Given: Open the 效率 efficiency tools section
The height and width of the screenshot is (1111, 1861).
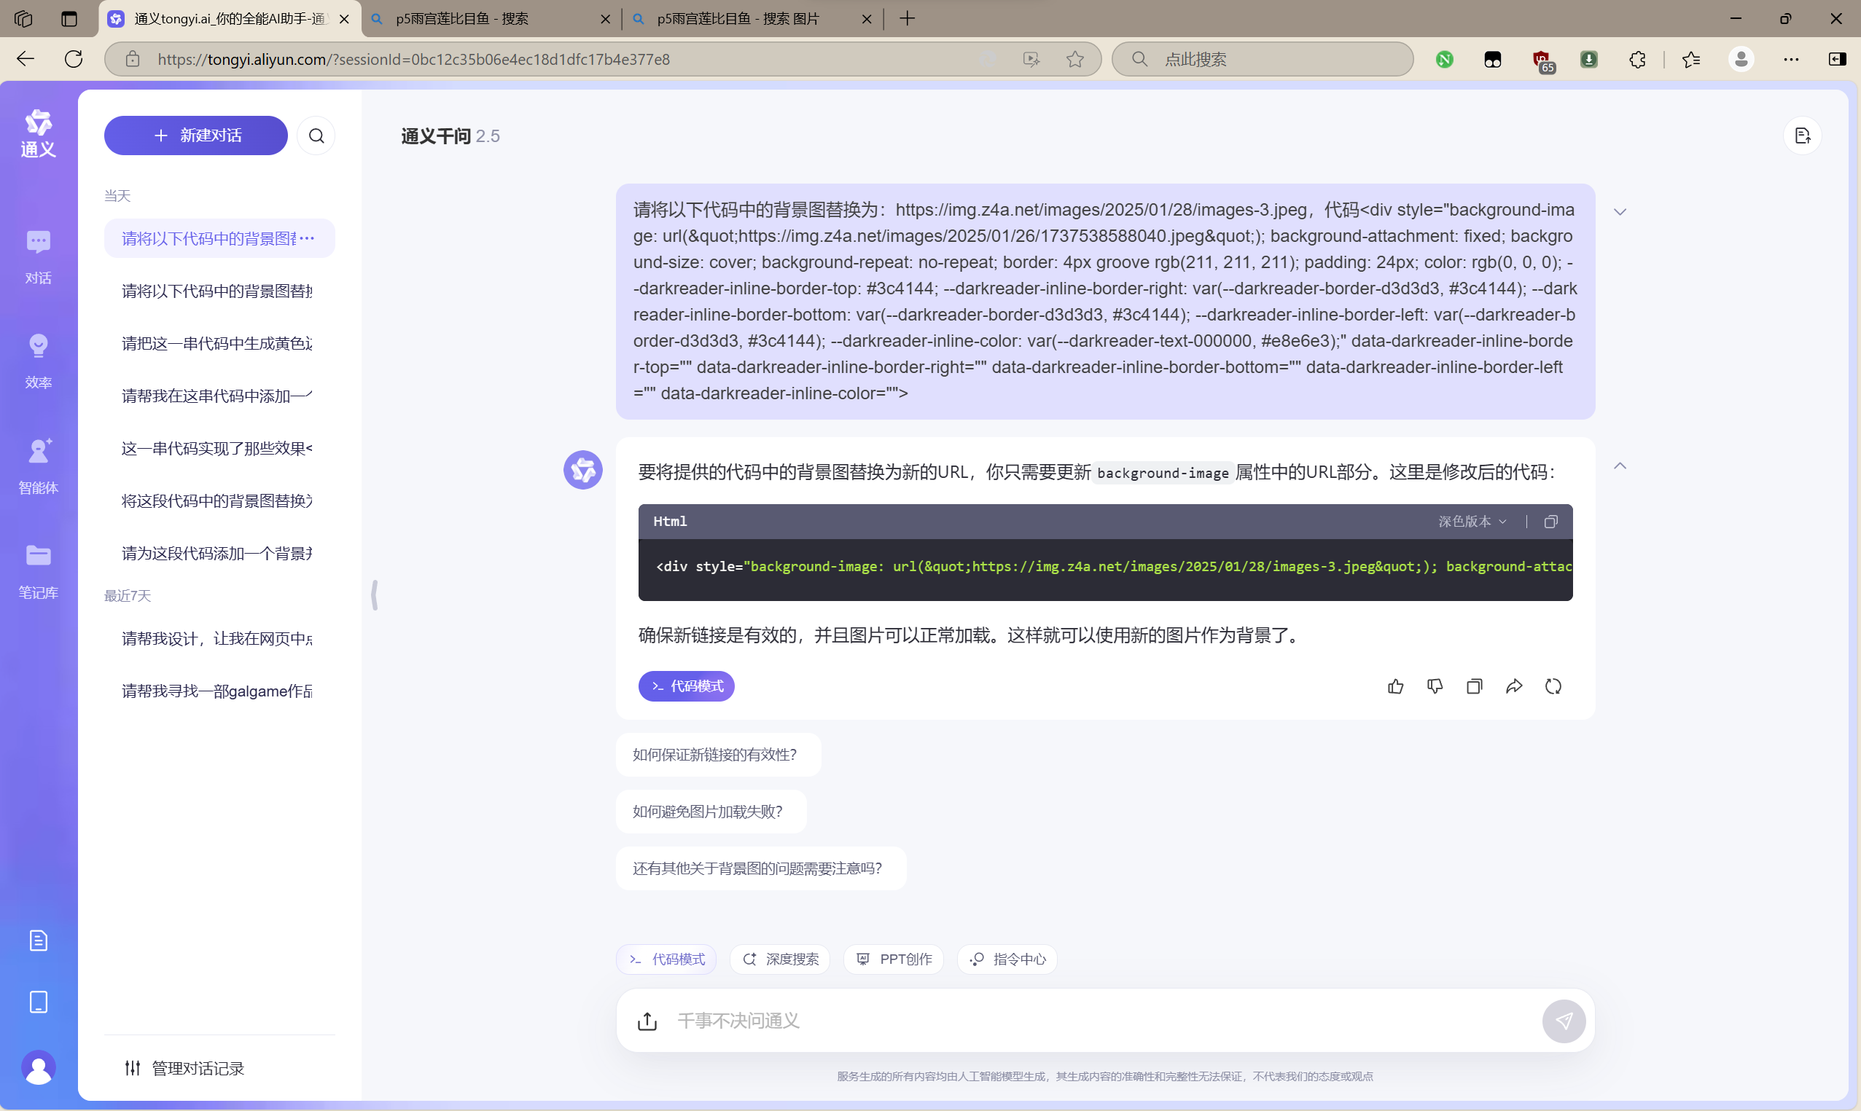Looking at the screenshot, I should [38, 361].
